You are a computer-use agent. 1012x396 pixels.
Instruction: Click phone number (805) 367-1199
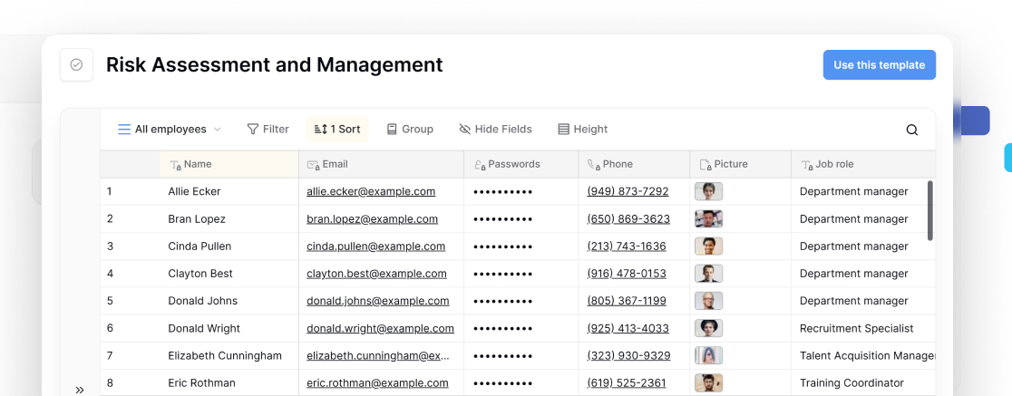[627, 301]
